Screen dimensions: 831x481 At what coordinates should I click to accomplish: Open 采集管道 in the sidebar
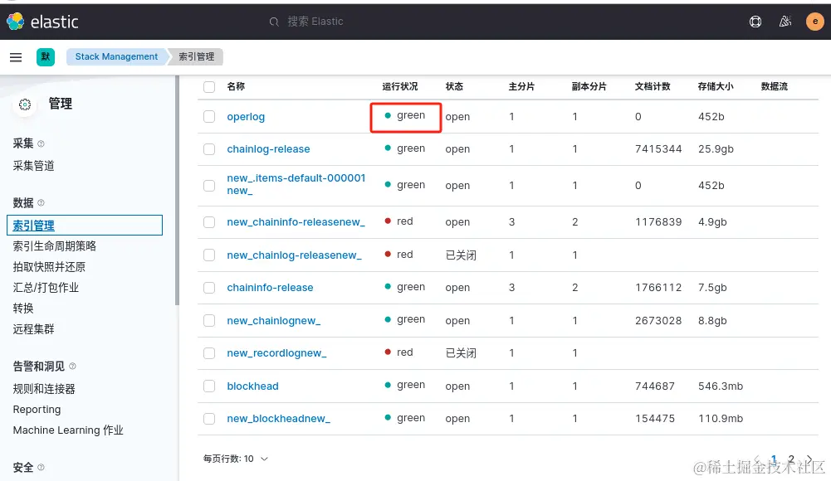[33, 166]
